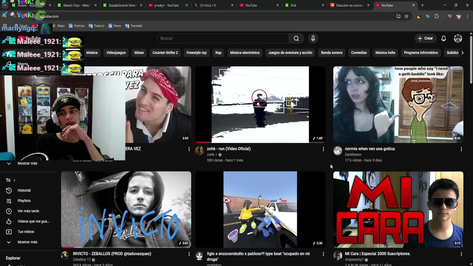Click the Chrome profile avatar in toolbar
The image size is (473, 266).
point(459,16)
